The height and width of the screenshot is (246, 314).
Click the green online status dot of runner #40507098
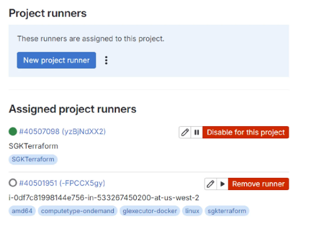[13, 132]
